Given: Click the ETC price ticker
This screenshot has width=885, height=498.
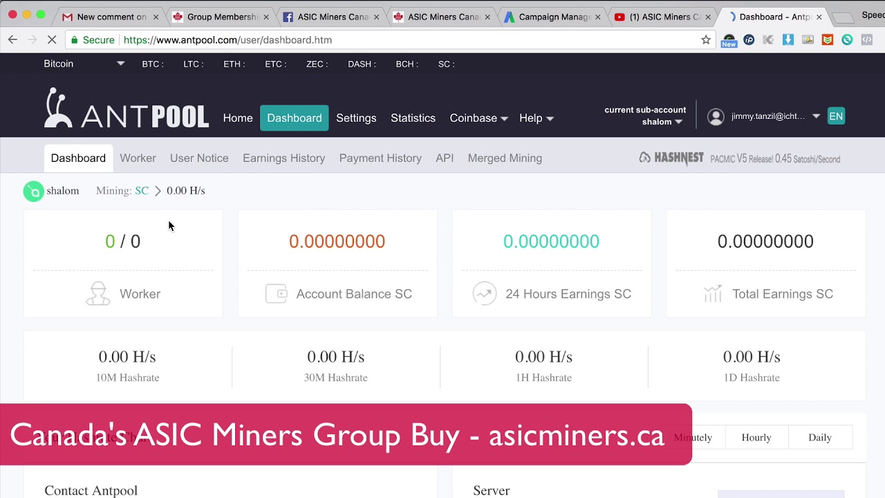Looking at the screenshot, I should (276, 64).
